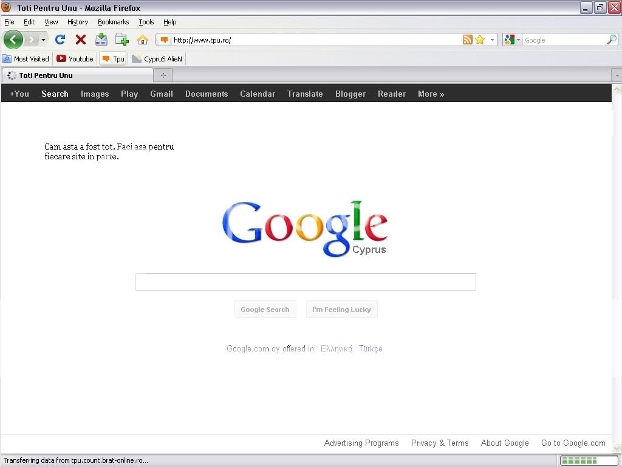Select the Toti Pentru Unu tab
Screen dimensions: 622x467
pos(77,75)
